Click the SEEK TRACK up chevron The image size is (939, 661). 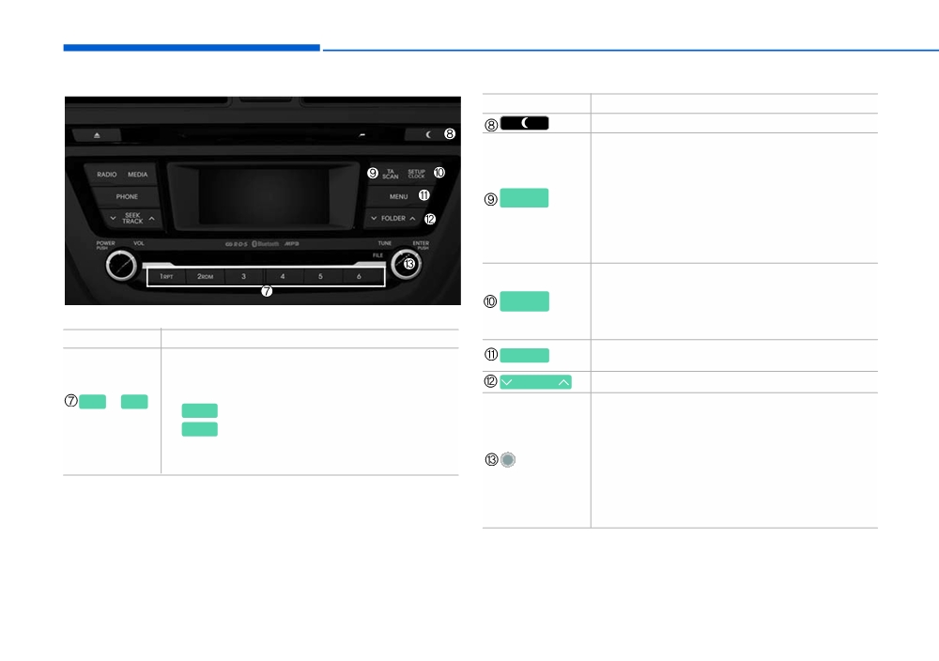(151, 219)
